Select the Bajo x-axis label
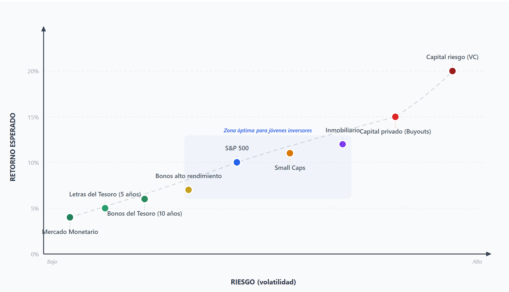 (52, 262)
